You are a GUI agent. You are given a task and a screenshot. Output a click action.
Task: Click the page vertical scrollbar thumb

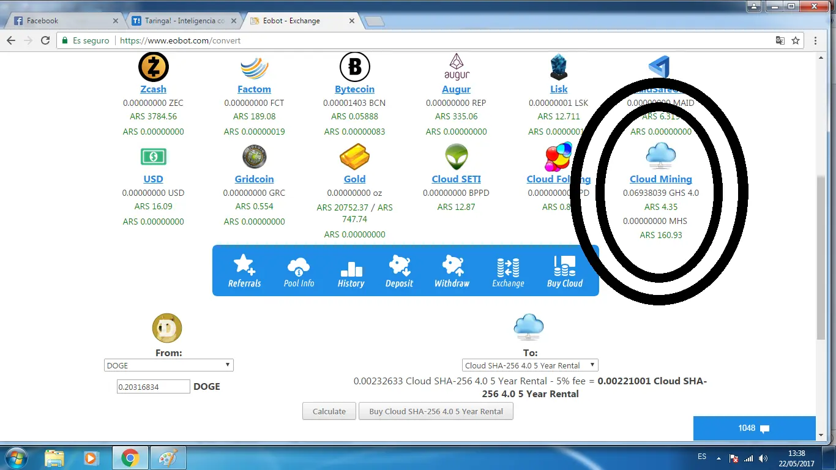pyautogui.click(x=821, y=258)
